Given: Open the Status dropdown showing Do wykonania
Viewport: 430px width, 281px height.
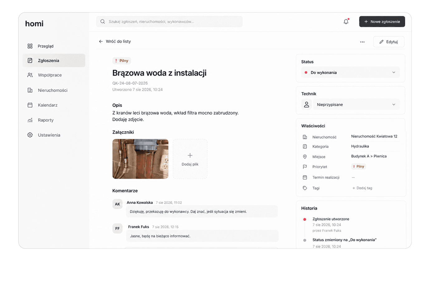Looking at the screenshot, I should pyautogui.click(x=351, y=73).
